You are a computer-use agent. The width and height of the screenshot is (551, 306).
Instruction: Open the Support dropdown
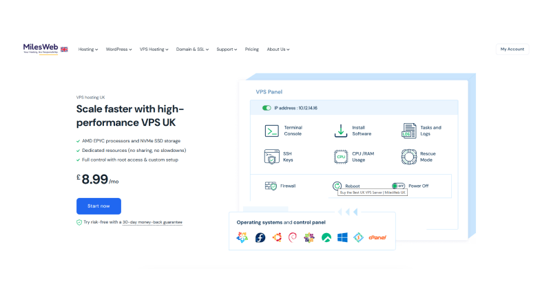click(227, 50)
